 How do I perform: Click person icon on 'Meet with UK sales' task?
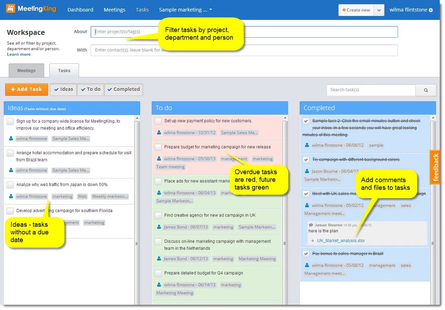tap(307, 205)
